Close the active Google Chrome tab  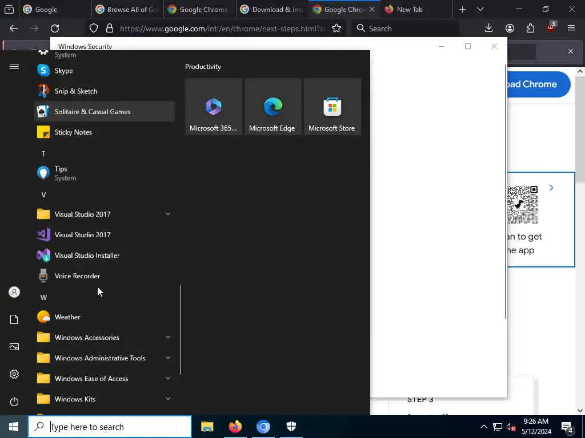coord(372,9)
